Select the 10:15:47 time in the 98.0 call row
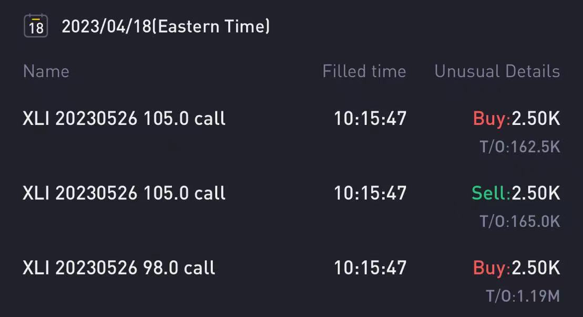Image resolution: width=583 pixels, height=317 pixels. [x=370, y=268]
